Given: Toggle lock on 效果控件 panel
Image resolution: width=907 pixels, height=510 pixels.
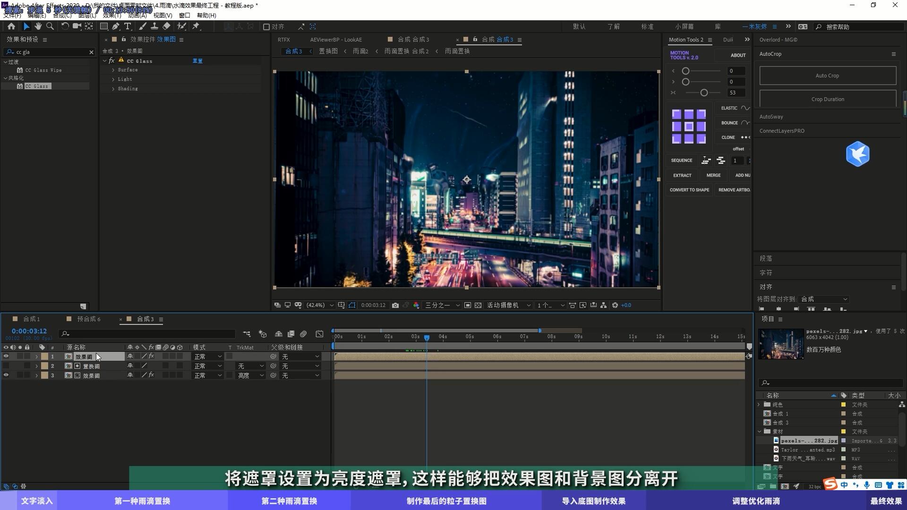Looking at the screenshot, I should [x=124, y=39].
